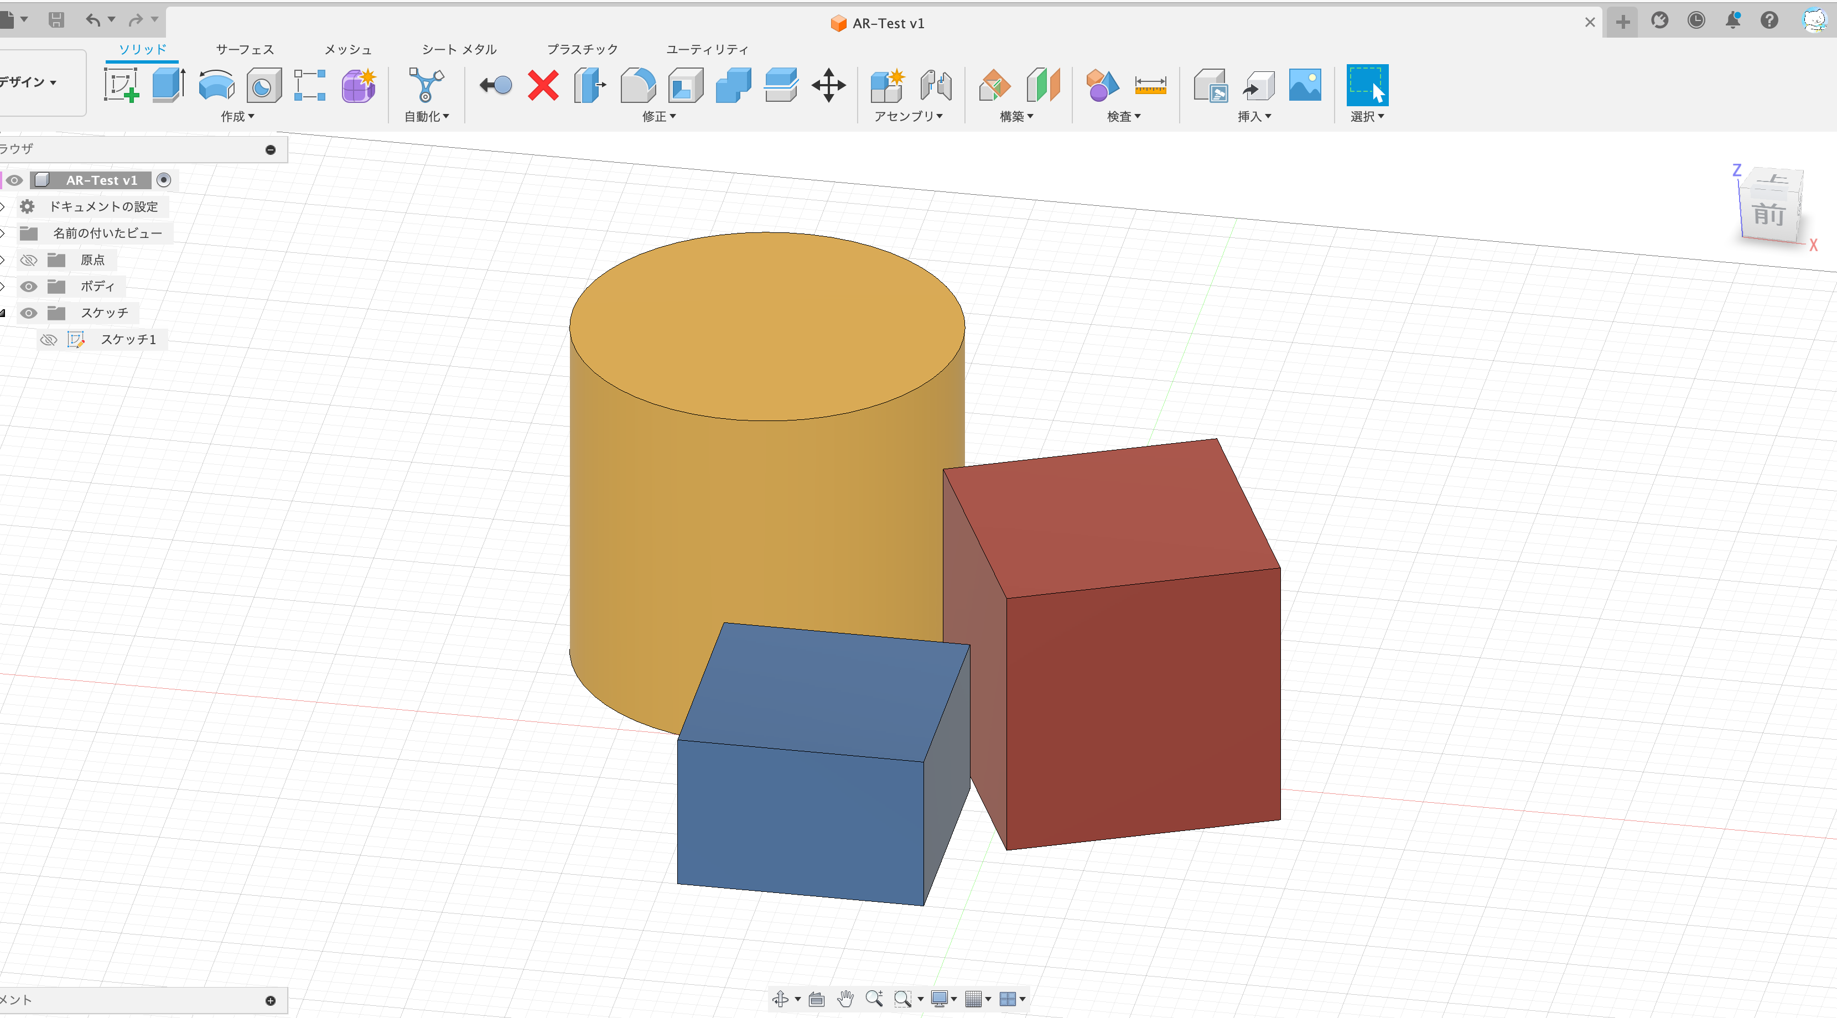1837x1018 pixels.
Task: Expand the 検査 dropdown
Action: tap(1122, 116)
